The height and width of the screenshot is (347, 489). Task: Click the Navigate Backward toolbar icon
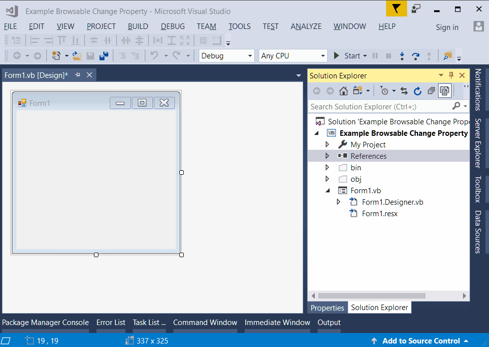[17, 56]
